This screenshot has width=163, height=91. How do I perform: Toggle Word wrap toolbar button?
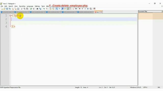pyautogui.click(x=57, y=9)
